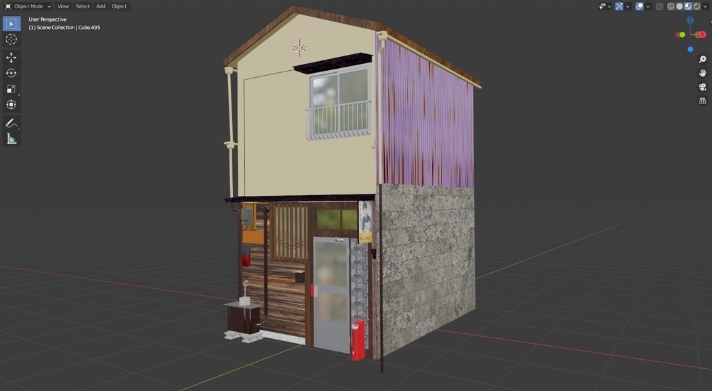Image resolution: width=712 pixels, height=391 pixels.
Task: Expand the sidebar with the small arrow tab
Action: [x=710, y=21]
